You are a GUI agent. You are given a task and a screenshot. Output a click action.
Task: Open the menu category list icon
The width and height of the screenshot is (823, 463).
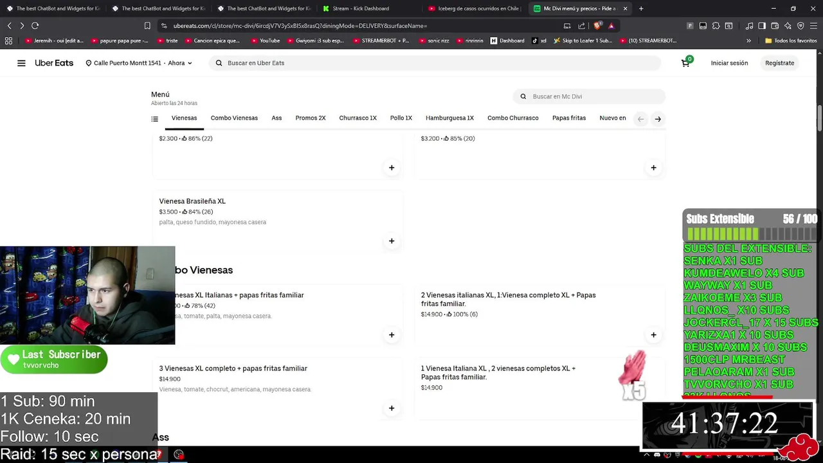coord(154,119)
